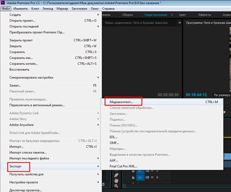The width and height of the screenshot is (231, 192).
Task: Open the Клип menu
Action: 35,9
